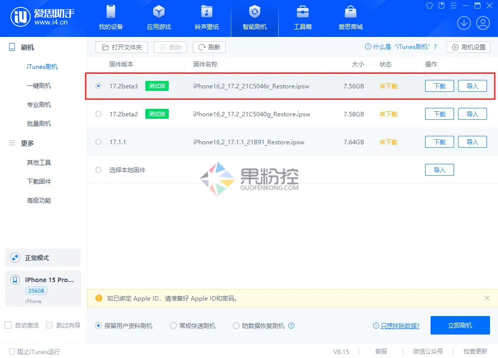Select 常规快速刷机 flash mode
This screenshot has width=498, height=358.
coord(173,325)
